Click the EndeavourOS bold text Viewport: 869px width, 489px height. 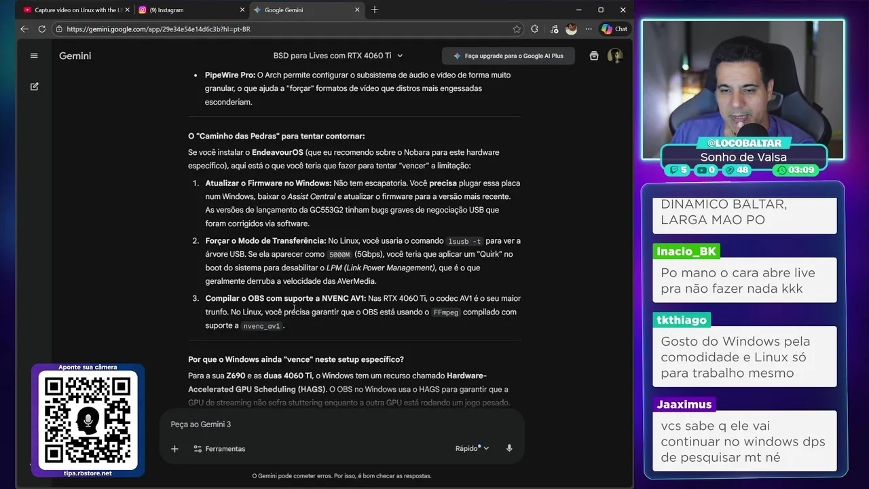[x=278, y=153]
